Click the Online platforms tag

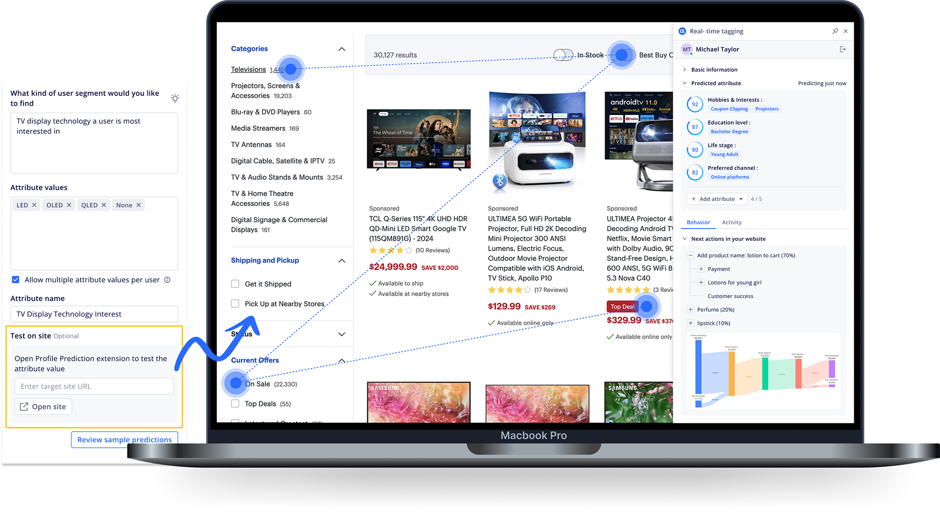[729, 177]
